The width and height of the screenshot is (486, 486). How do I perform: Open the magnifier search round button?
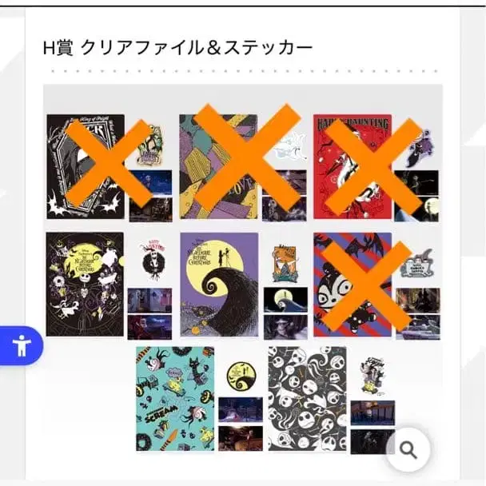coord(408,449)
